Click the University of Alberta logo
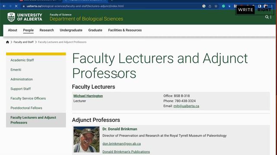The image size is (277, 155). click(x=25, y=17)
